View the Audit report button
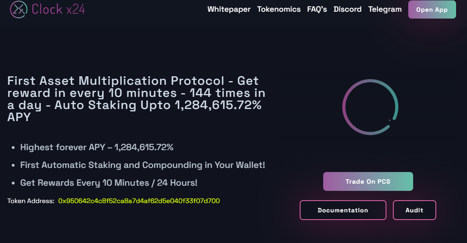The width and height of the screenshot is (467, 243). [414, 210]
